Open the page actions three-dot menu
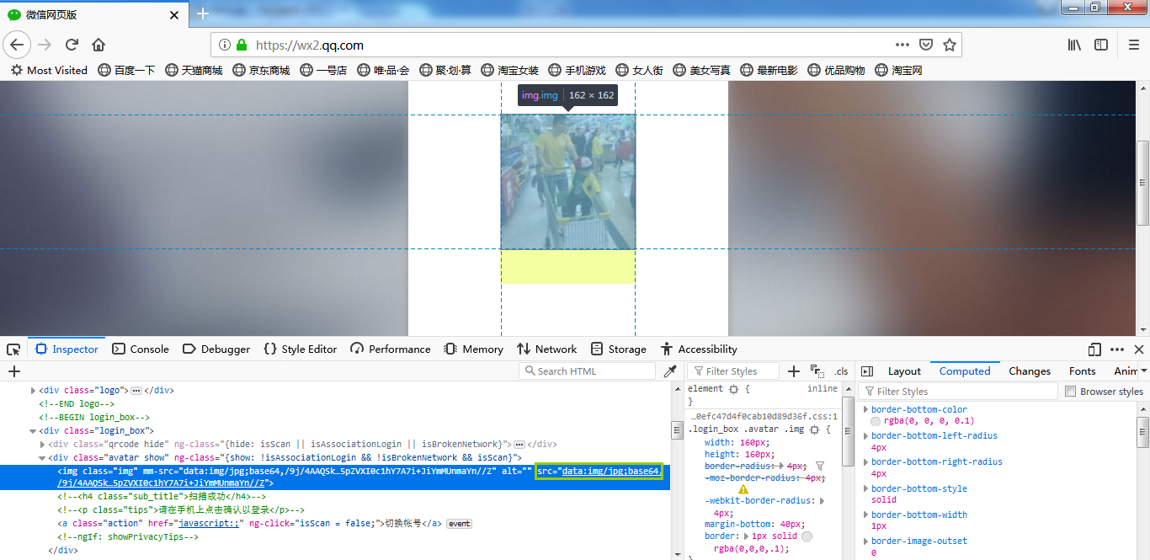This screenshot has height=560, width=1150. pos(902,45)
